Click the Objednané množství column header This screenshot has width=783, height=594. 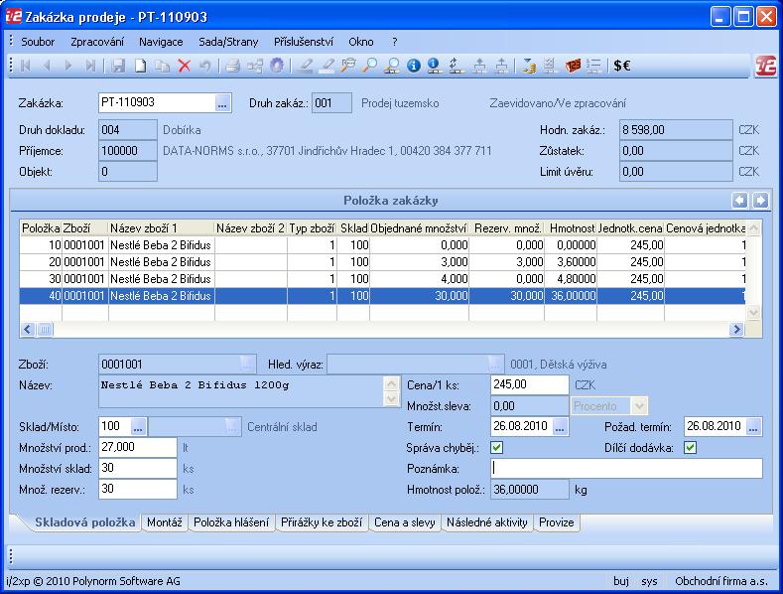[419, 228]
